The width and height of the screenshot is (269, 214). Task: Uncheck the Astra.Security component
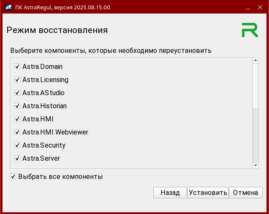pos(17,145)
